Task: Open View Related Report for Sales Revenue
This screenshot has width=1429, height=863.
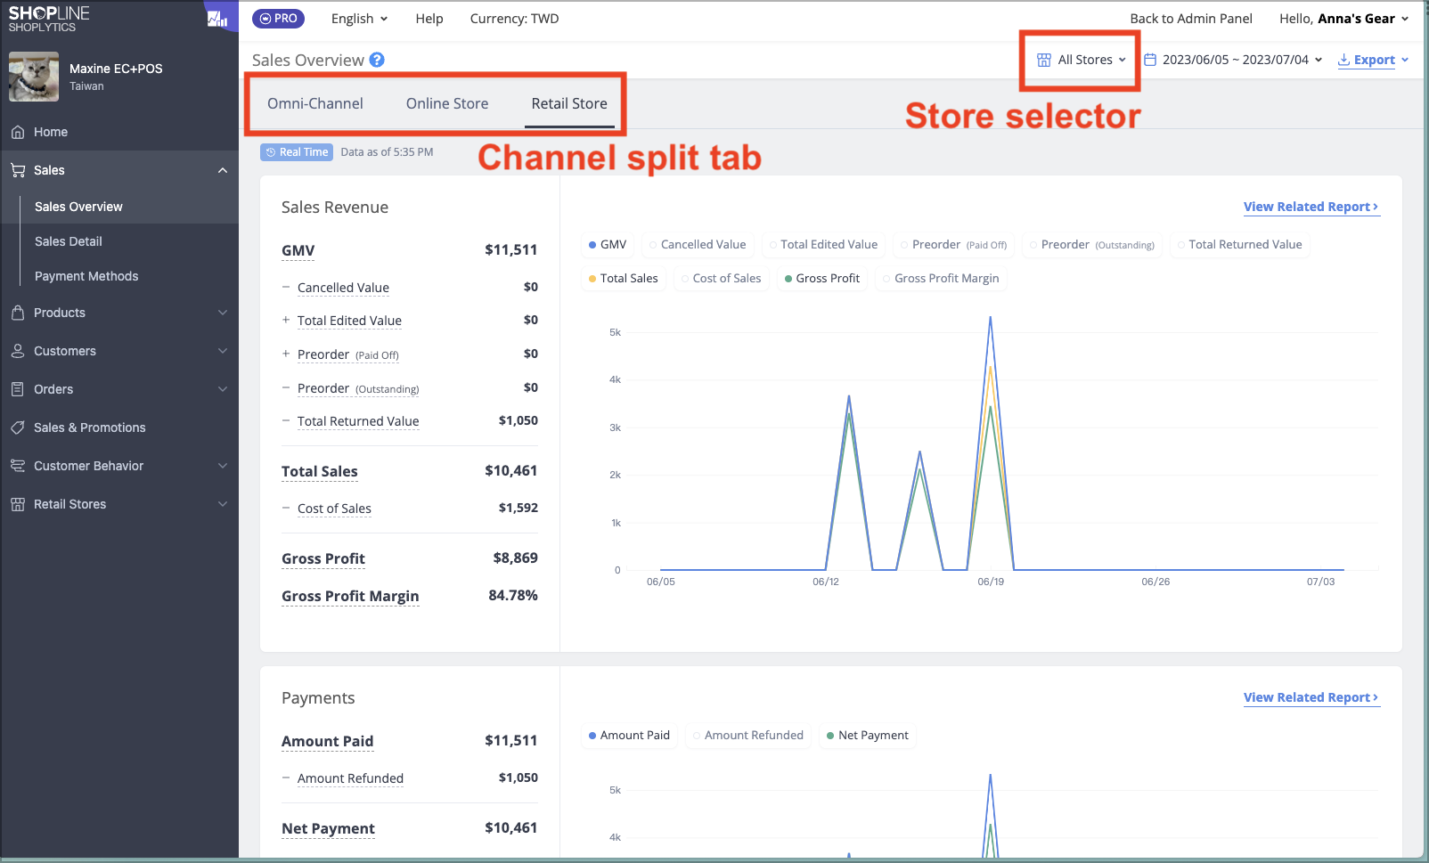Action: 1311,207
